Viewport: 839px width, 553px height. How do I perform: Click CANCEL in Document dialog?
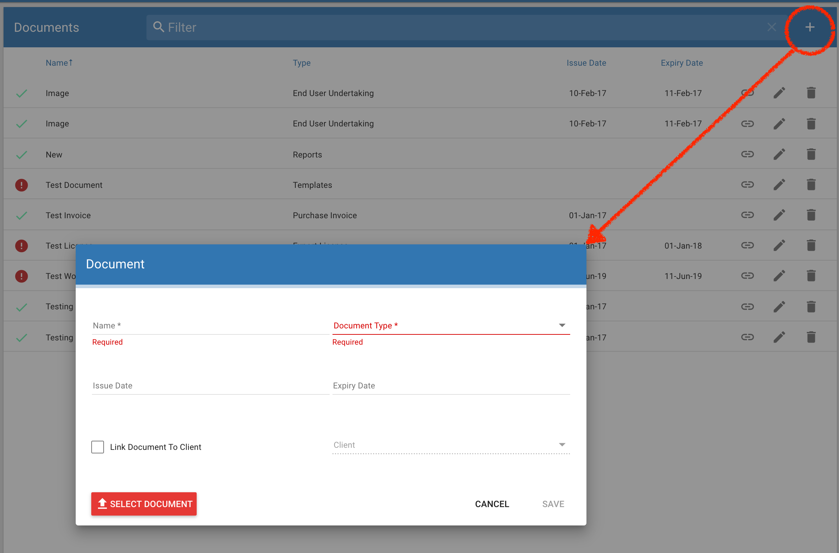[492, 504]
